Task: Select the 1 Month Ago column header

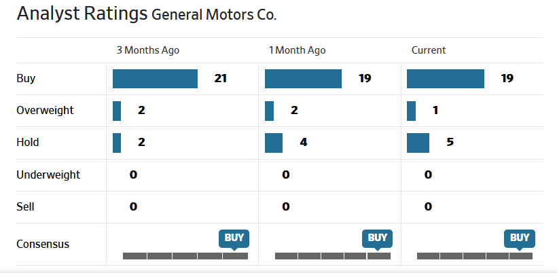Action: (x=297, y=50)
